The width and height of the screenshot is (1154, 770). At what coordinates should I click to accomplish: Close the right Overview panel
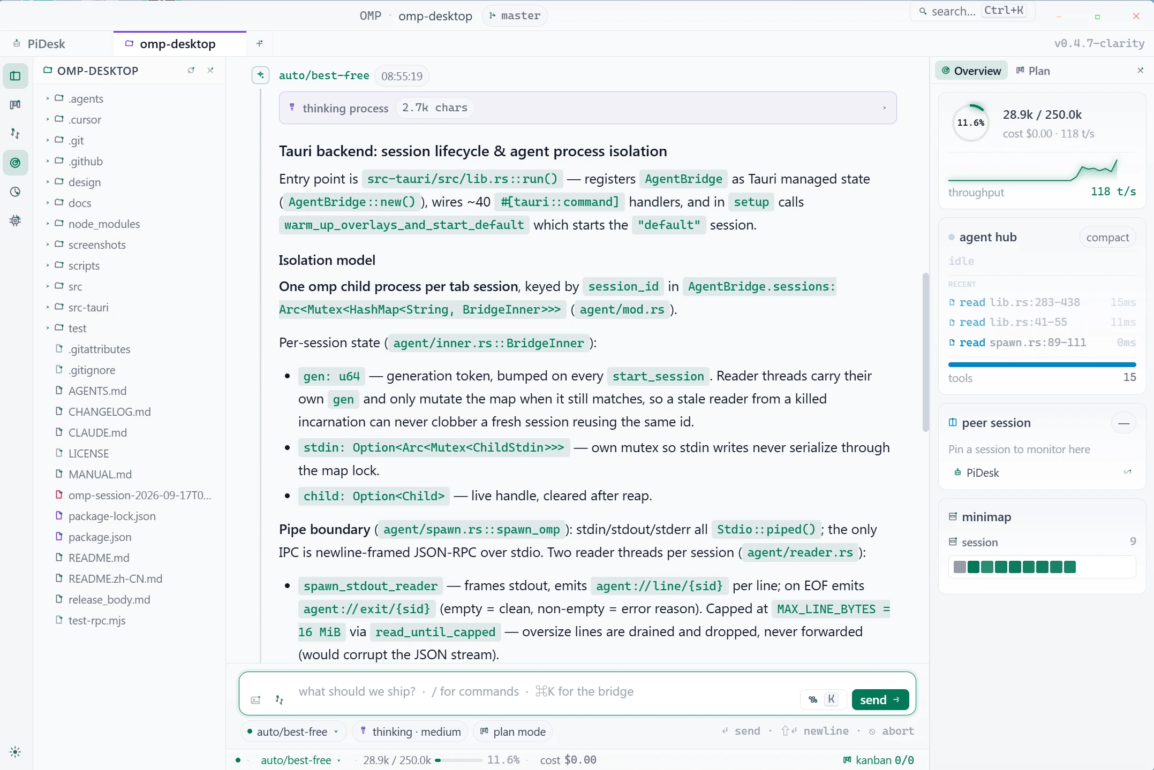(1141, 71)
